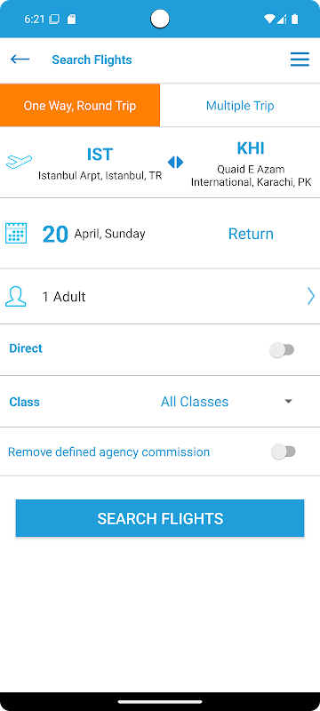Tap the calendar icon
The height and width of the screenshot is (711, 320).
(x=16, y=234)
